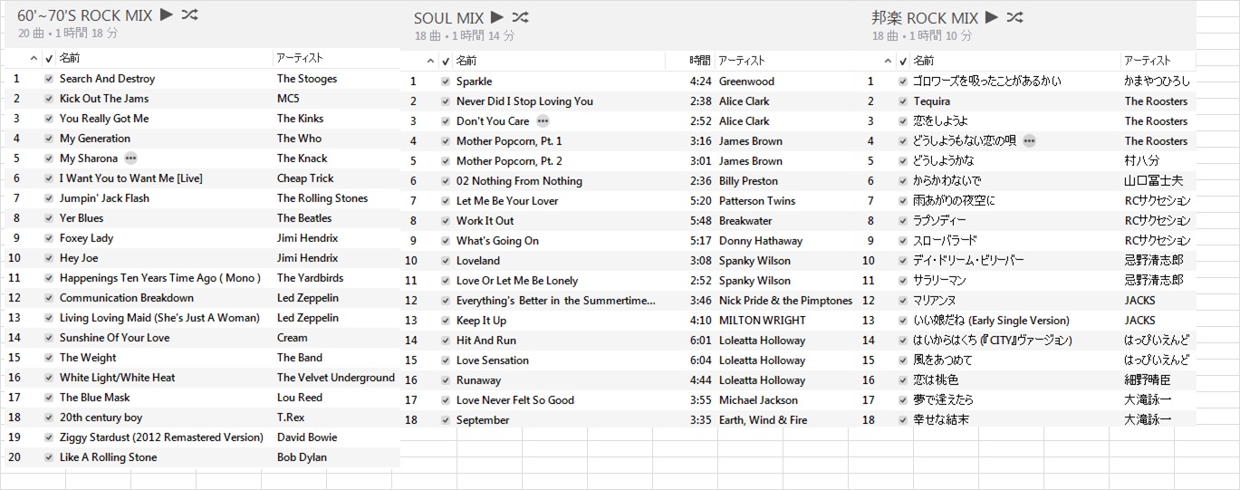Select Love Never Felt So Good

515,400
